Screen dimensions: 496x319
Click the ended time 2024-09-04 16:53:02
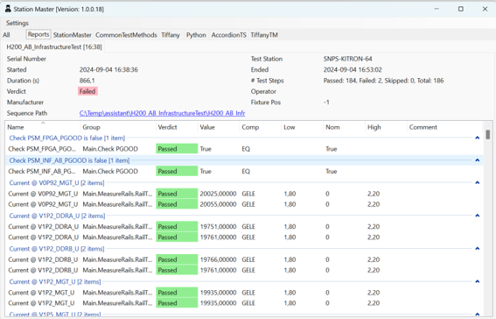tap(353, 70)
